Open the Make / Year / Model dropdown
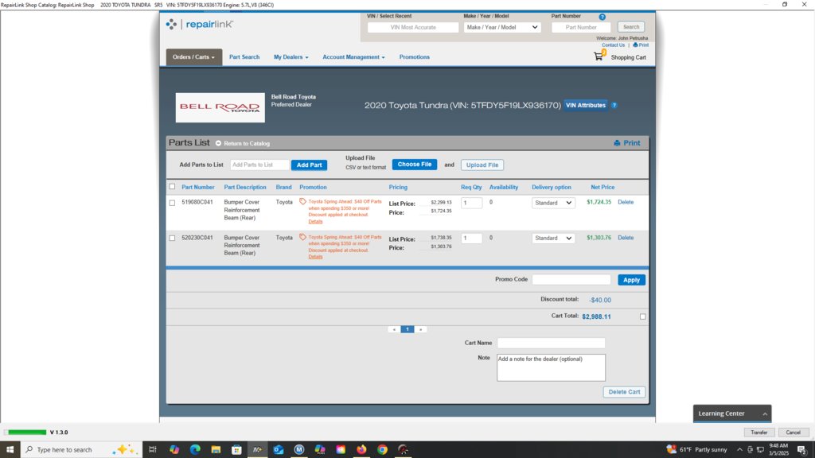Screen dimensions: 815x458 point(502,28)
